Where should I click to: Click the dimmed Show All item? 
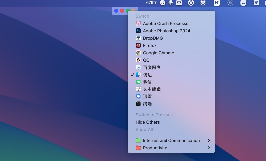pos(171,129)
